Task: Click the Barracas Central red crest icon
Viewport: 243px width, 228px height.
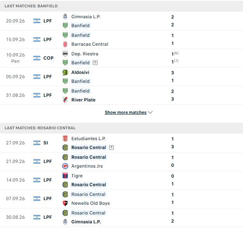Action: click(65, 44)
